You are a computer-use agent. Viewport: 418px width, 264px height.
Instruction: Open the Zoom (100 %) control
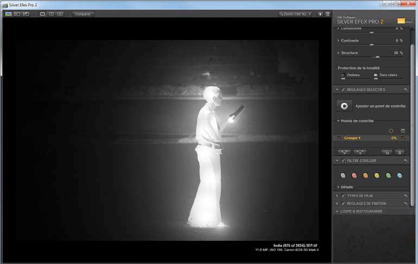point(293,14)
